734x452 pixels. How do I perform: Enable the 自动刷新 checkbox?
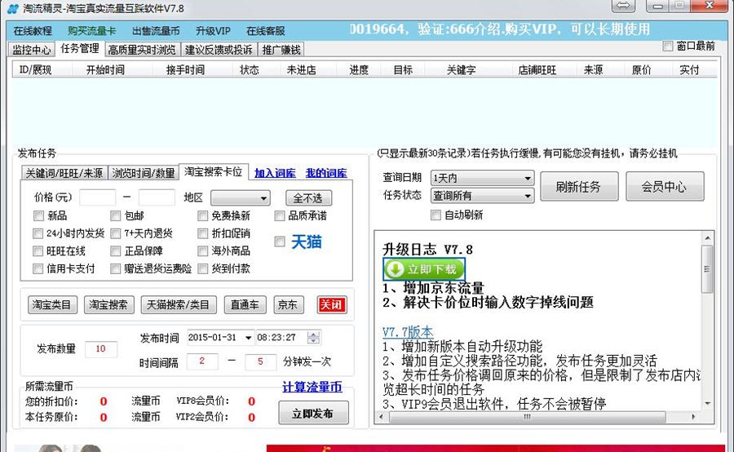click(x=436, y=215)
